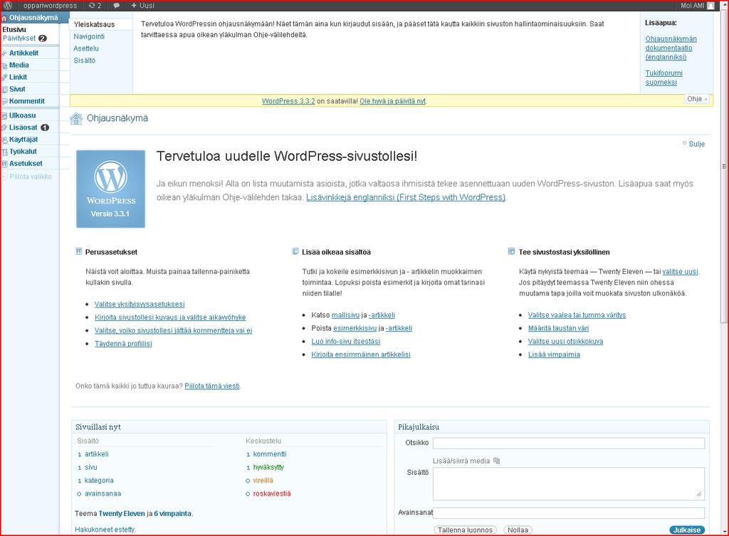
Task: Click the WordPress logo in admin bar
Action: [8, 6]
